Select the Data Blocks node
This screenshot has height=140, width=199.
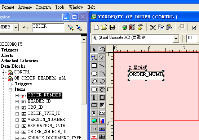[13, 66]
